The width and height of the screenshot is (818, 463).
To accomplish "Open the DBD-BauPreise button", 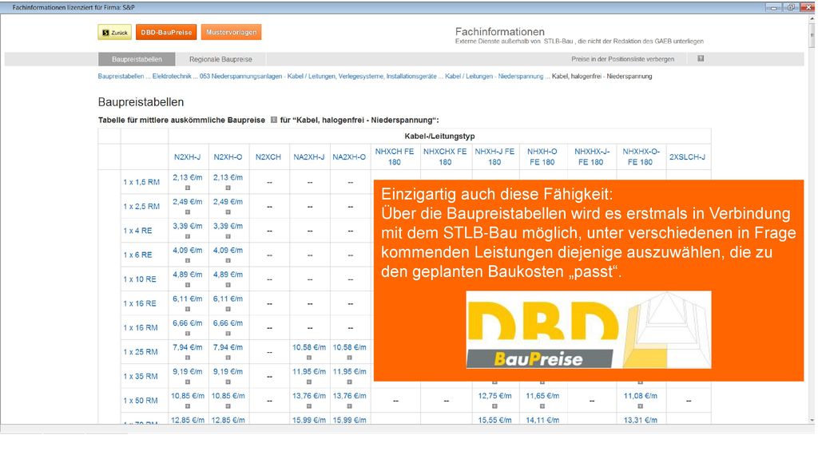I will 166,32.
